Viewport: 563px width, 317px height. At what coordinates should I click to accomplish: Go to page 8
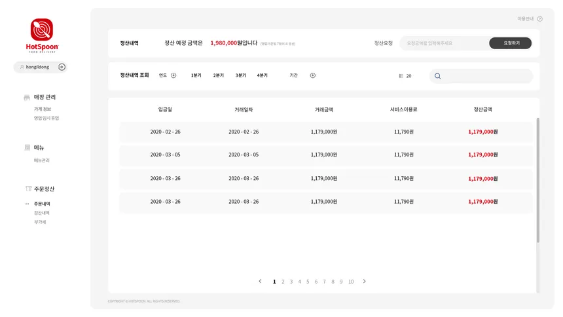[333, 282]
